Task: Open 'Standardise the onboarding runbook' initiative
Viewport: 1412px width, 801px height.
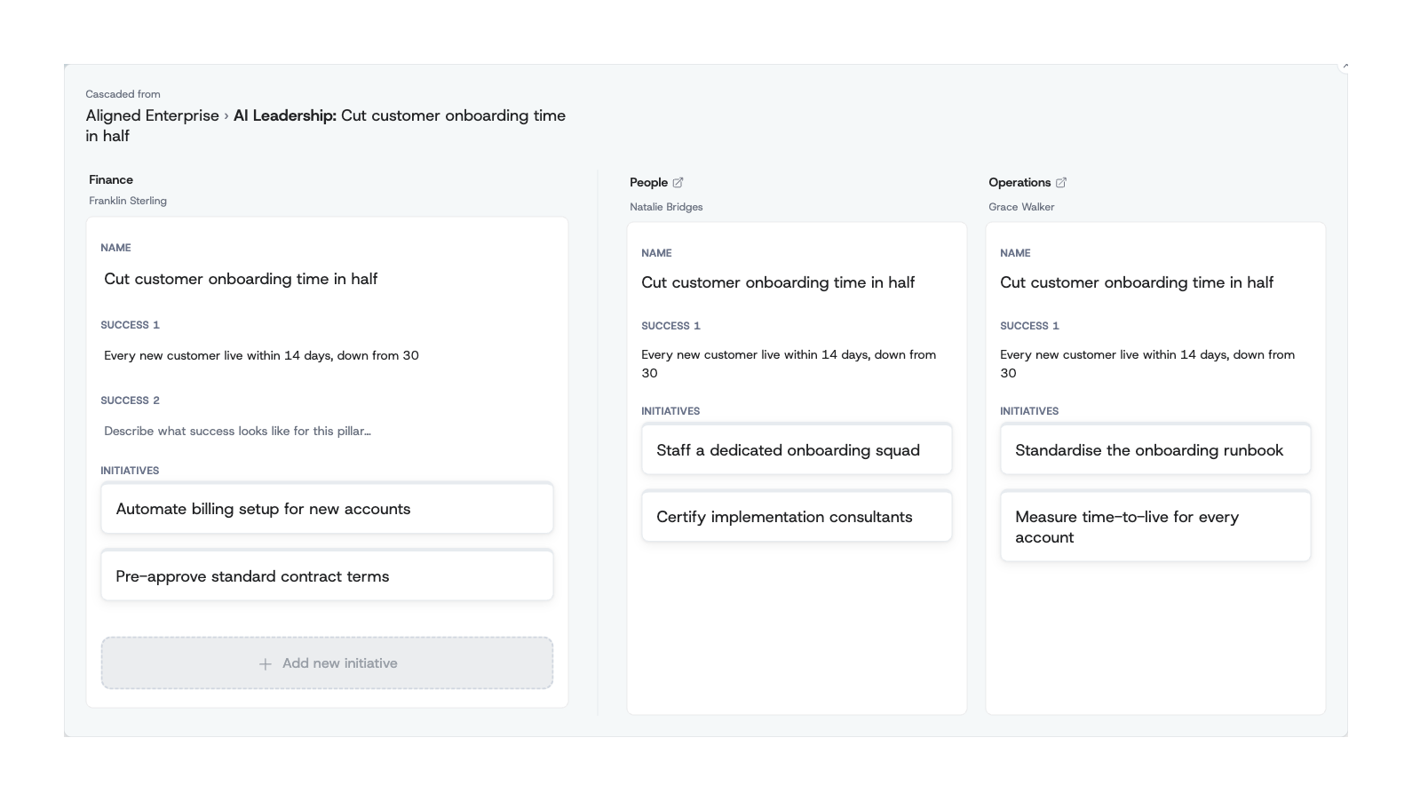Action: pyautogui.click(x=1155, y=450)
